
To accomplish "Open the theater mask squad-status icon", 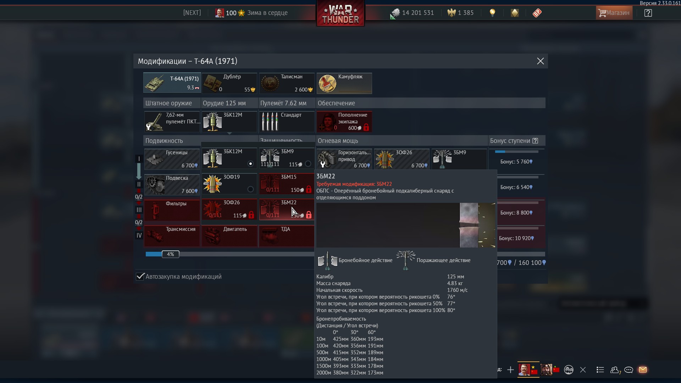I will tap(569, 370).
